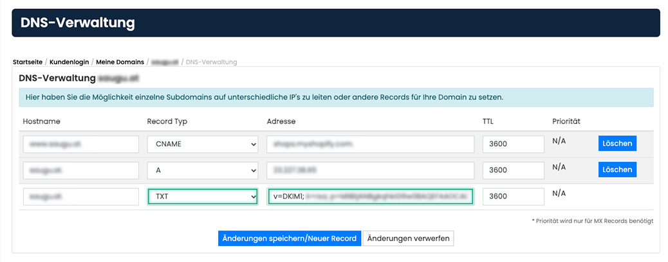Click the Adresse field of the CNAME record

pyautogui.click(x=370, y=144)
